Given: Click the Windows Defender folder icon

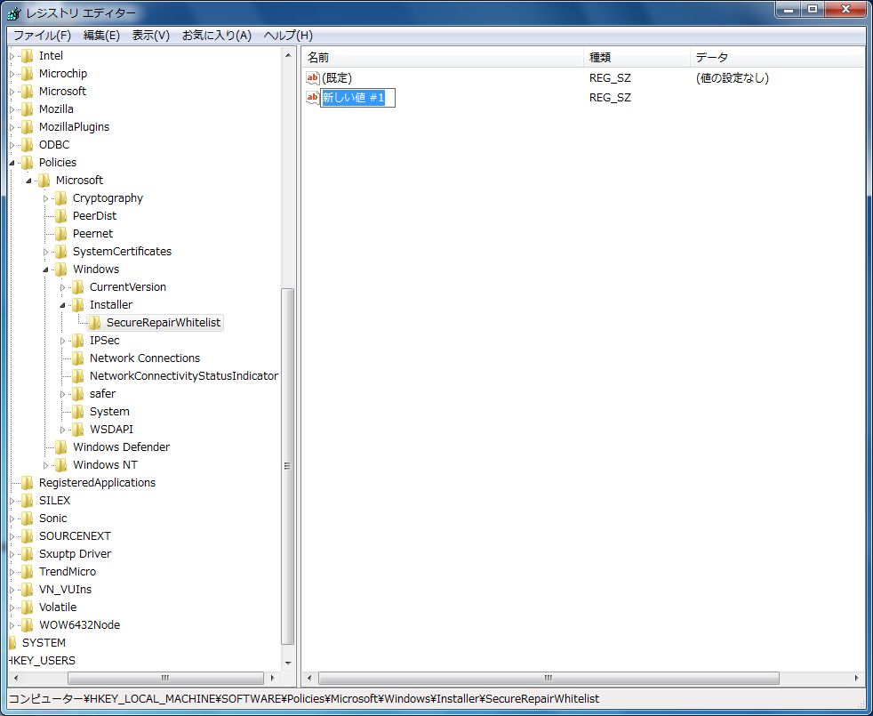Looking at the screenshot, I should [x=61, y=447].
